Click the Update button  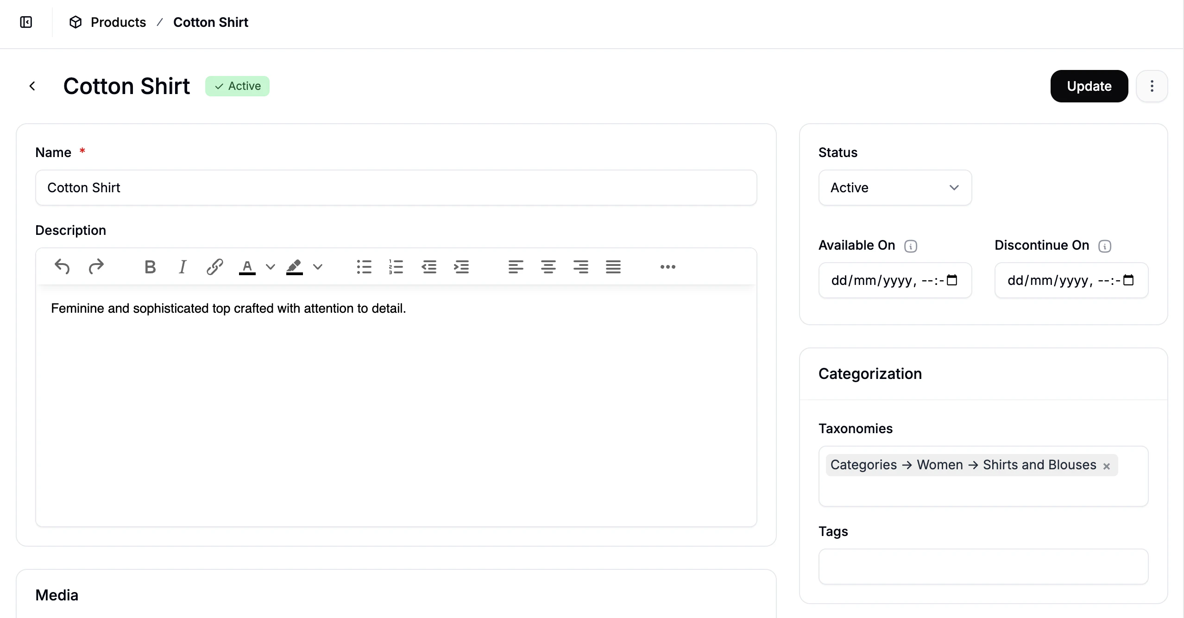(x=1089, y=86)
